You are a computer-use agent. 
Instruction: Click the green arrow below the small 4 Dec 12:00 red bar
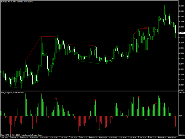point(146,120)
